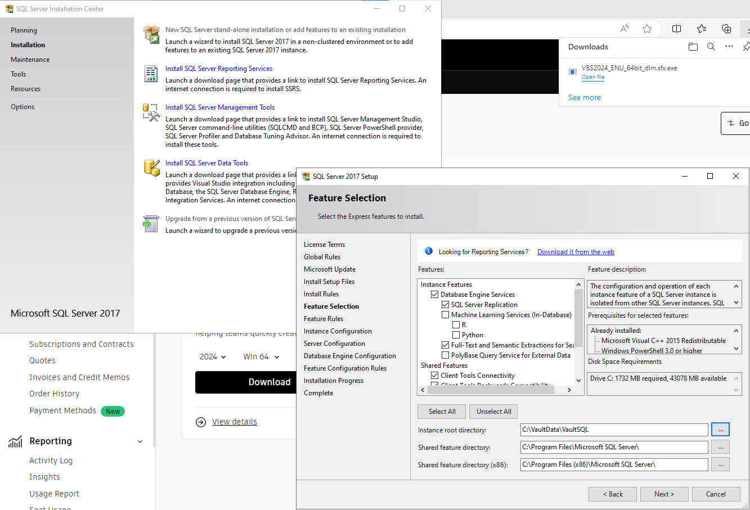Click the Unselect All button
Viewport: 750px width, 510px height.
pos(493,411)
